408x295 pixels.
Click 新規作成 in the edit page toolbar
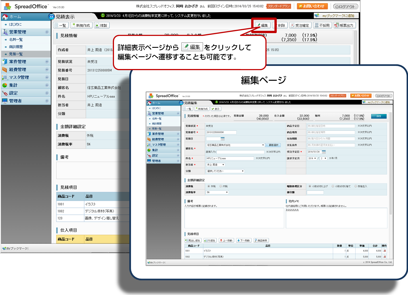pos(202,109)
